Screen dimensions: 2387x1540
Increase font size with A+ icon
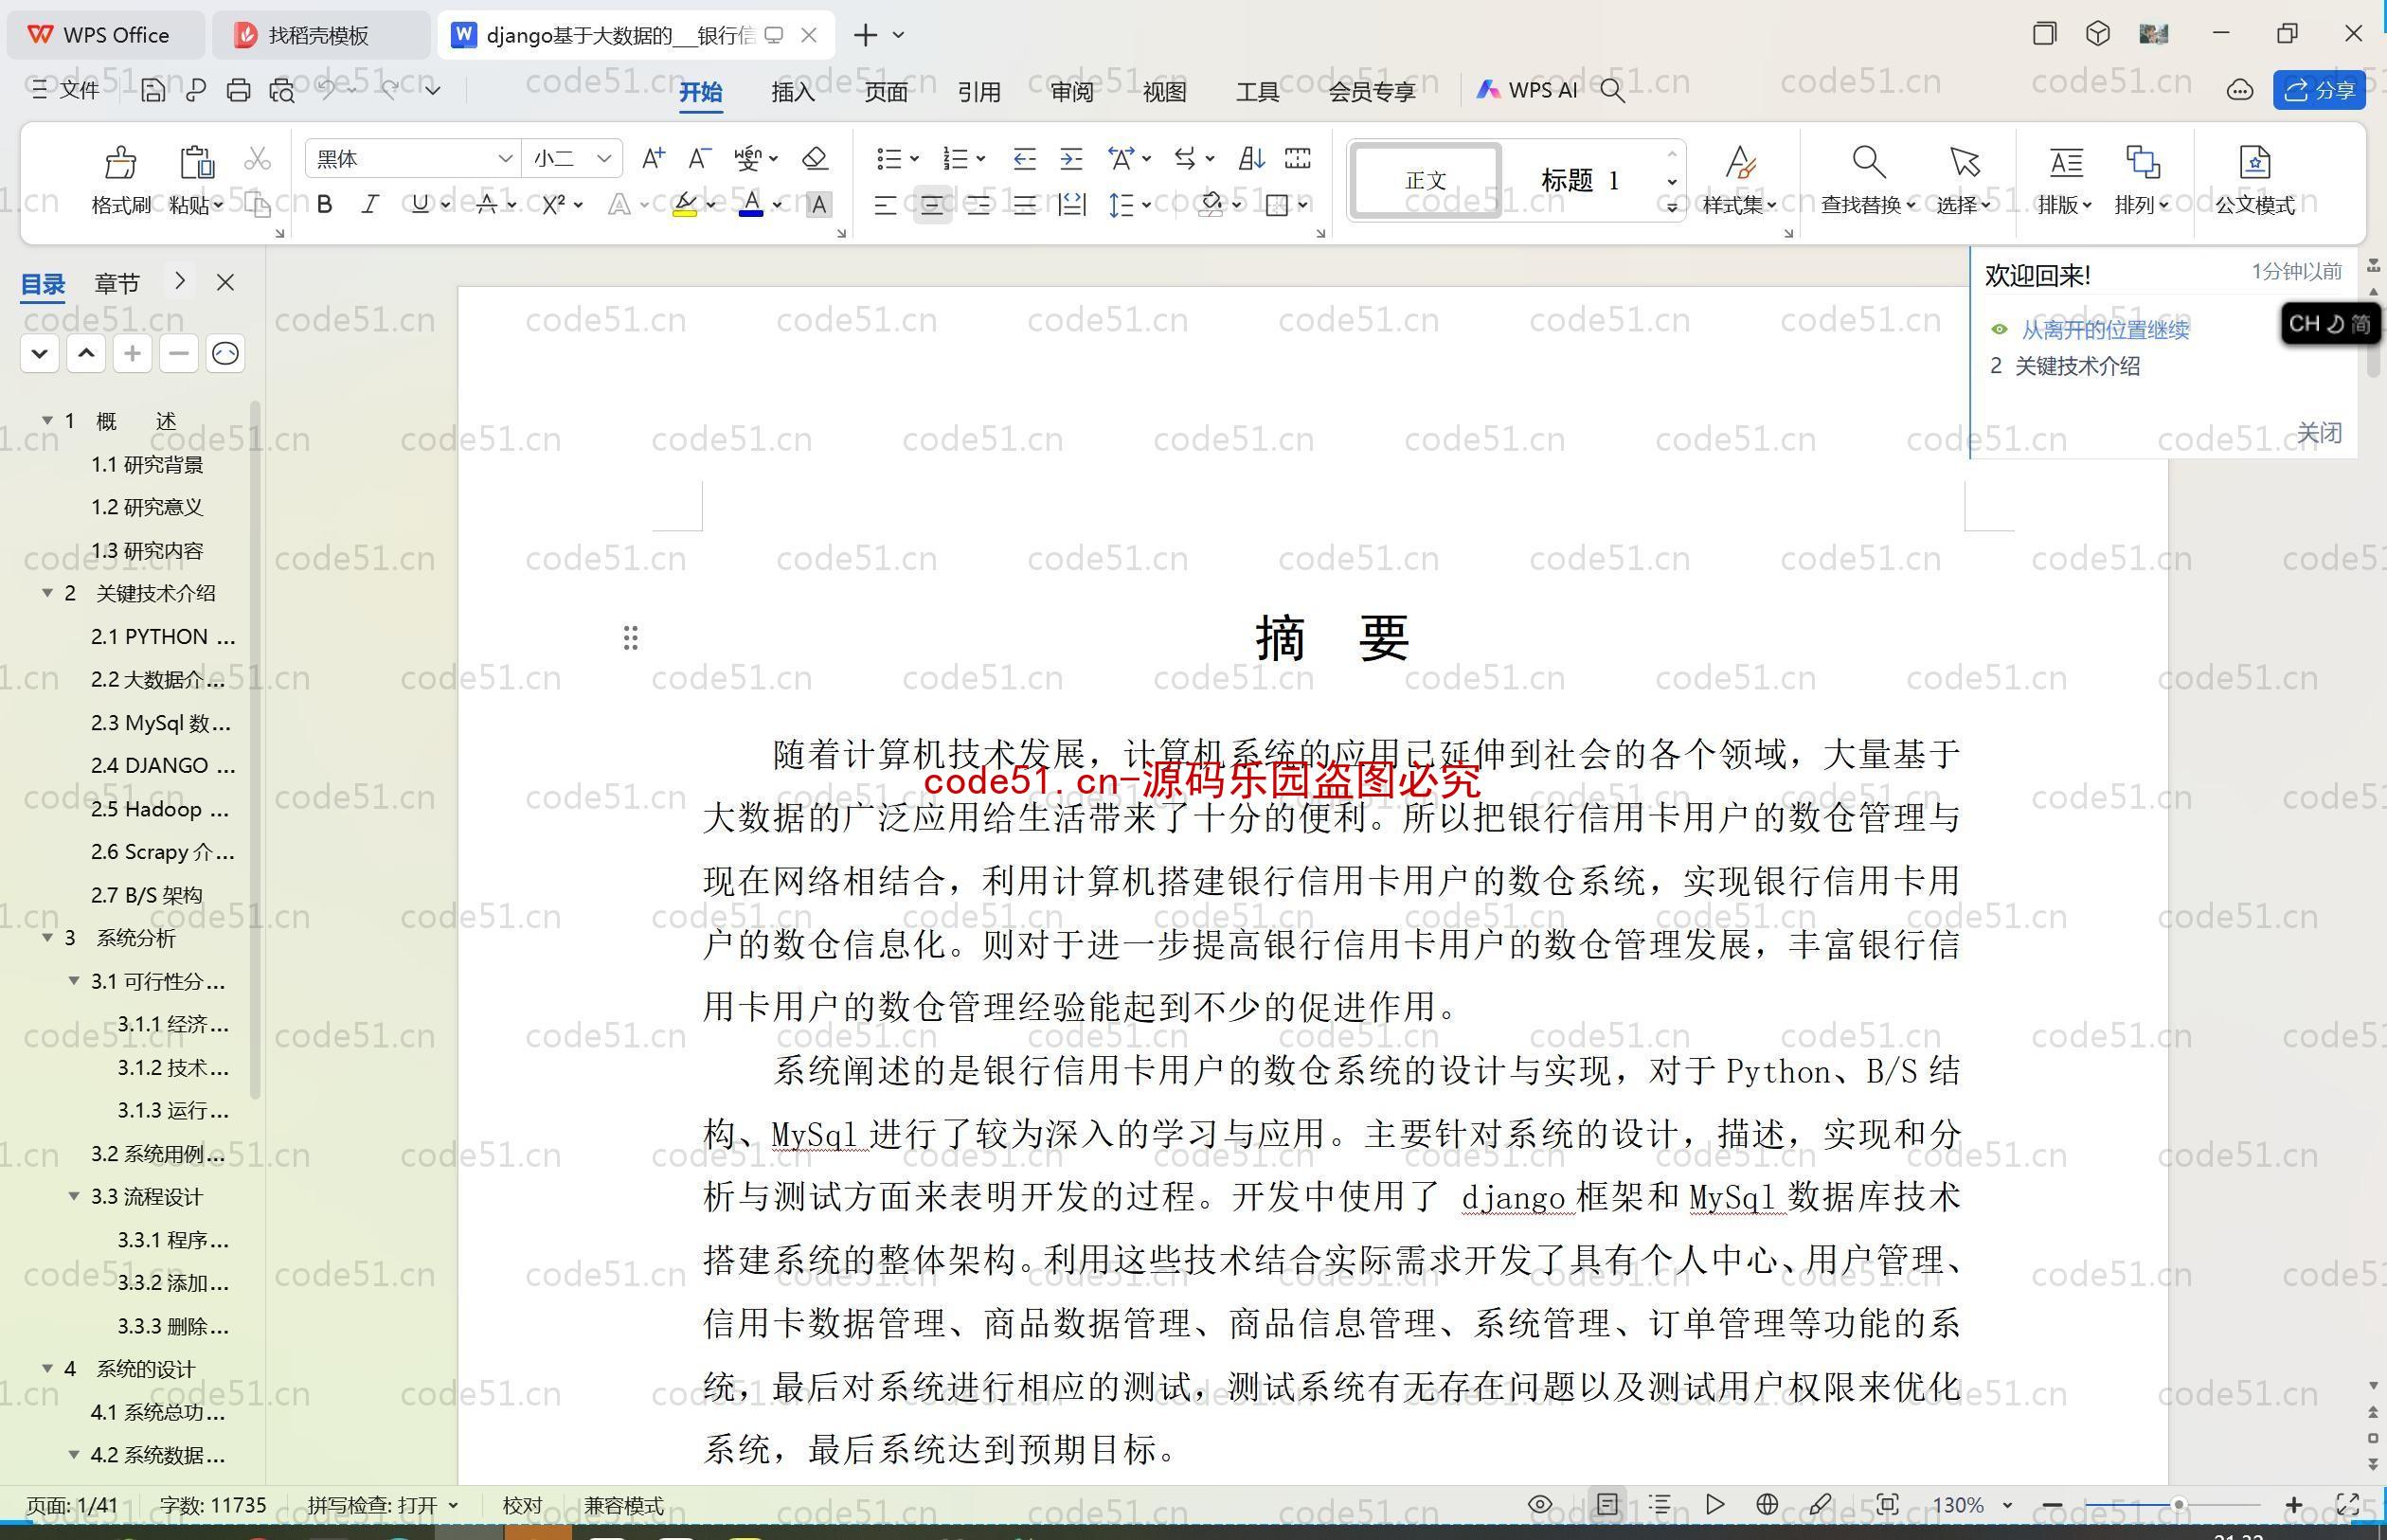[653, 158]
